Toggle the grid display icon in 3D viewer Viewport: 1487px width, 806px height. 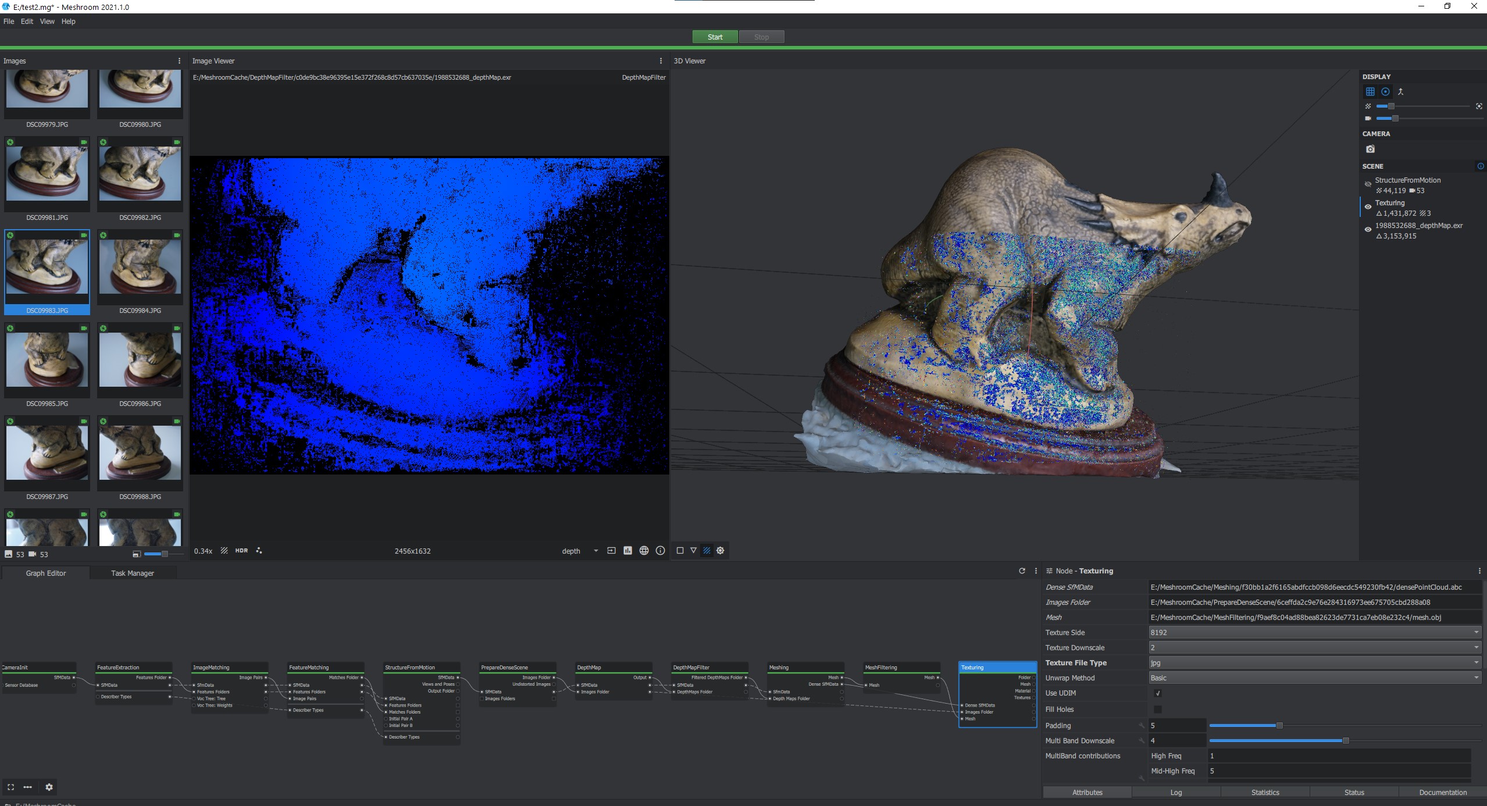point(1370,92)
